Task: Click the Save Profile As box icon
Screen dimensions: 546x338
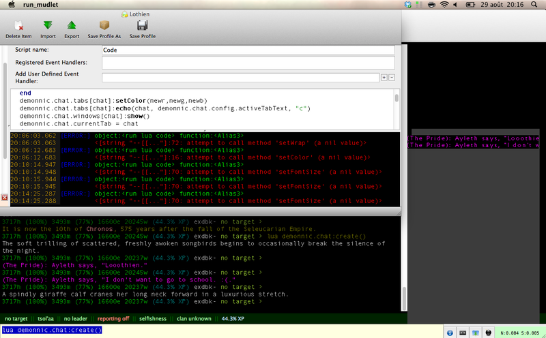Action: (x=104, y=25)
